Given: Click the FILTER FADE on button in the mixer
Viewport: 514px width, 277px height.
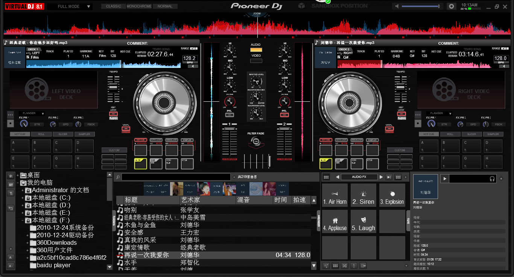Looking at the screenshot, I should pyautogui.click(x=256, y=141).
